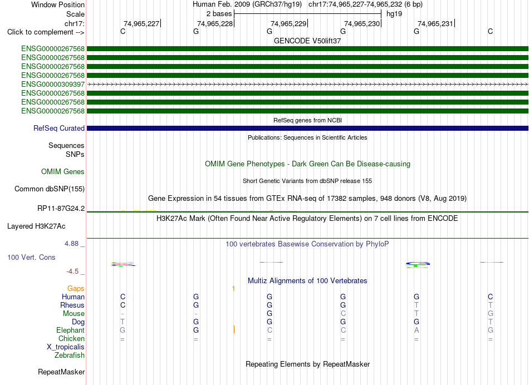The height and width of the screenshot is (385, 529).
Task: Click the ENSG00000309397 track label
Action: 53,84
